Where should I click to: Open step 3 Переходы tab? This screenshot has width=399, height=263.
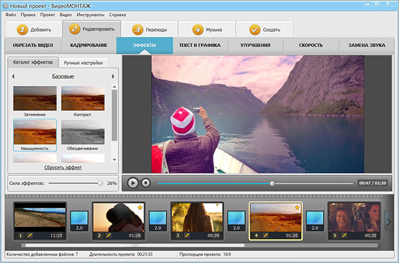pyautogui.click(x=149, y=29)
